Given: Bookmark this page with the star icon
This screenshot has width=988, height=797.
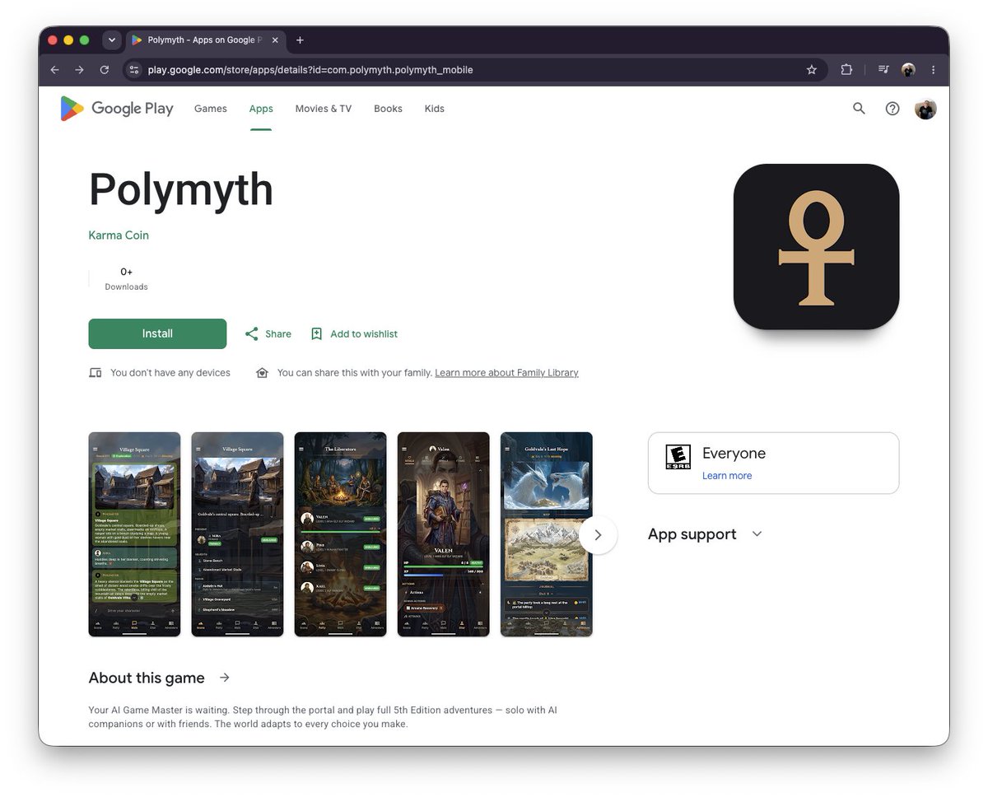Looking at the screenshot, I should pyautogui.click(x=811, y=70).
